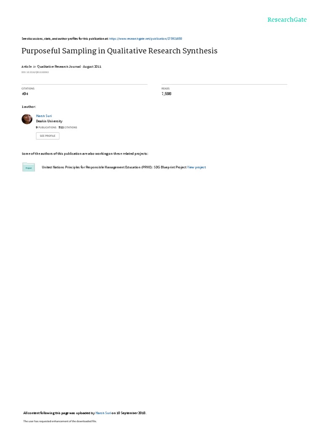The width and height of the screenshot is (323, 431).
Task: Open the Harsh Suri author name link
Action: point(44,116)
